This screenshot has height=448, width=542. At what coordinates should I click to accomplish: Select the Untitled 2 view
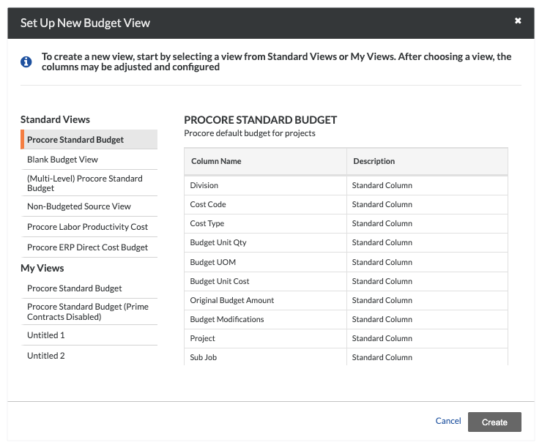pyautogui.click(x=89, y=356)
